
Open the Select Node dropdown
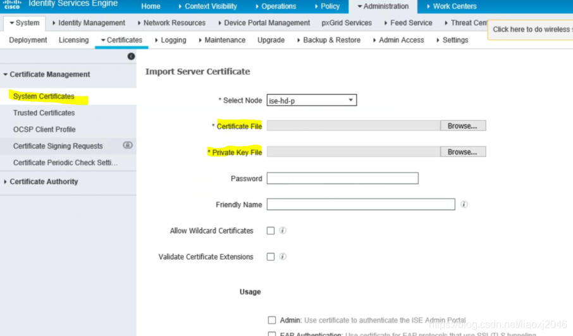[x=312, y=100]
